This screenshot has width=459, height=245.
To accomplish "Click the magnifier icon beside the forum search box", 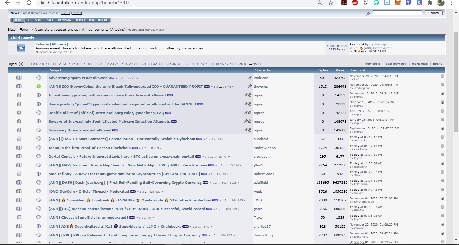I will coord(368,14).
